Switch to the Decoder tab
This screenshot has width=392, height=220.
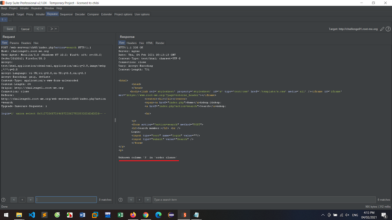coord(80,14)
